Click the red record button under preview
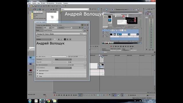The width and height of the screenshot is (183, 103). pos(111,46)
